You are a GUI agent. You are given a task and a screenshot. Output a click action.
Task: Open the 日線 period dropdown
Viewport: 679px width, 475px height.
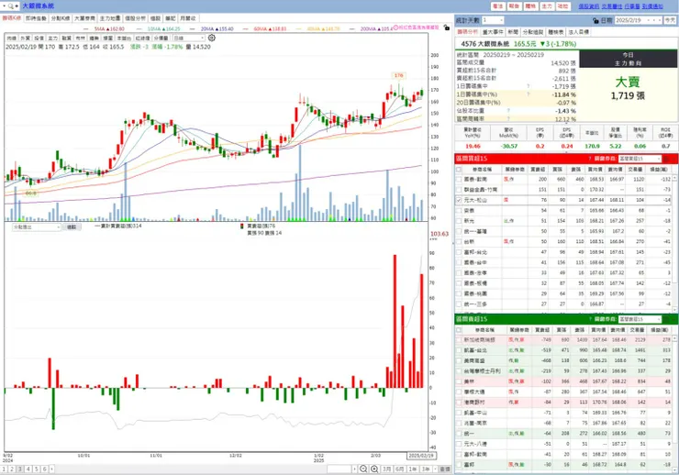pos(189,39)
